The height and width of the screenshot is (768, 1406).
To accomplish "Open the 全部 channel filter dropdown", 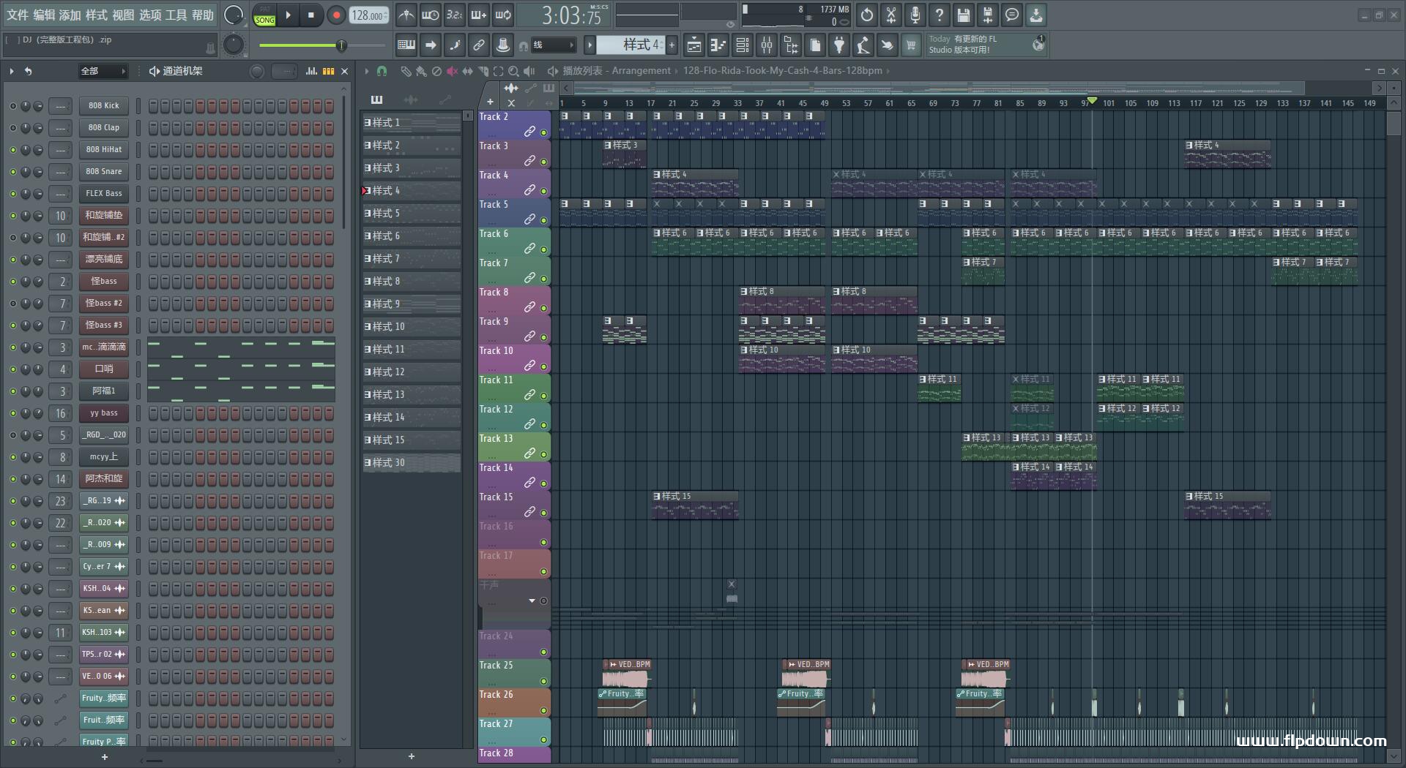I will 103,71.
